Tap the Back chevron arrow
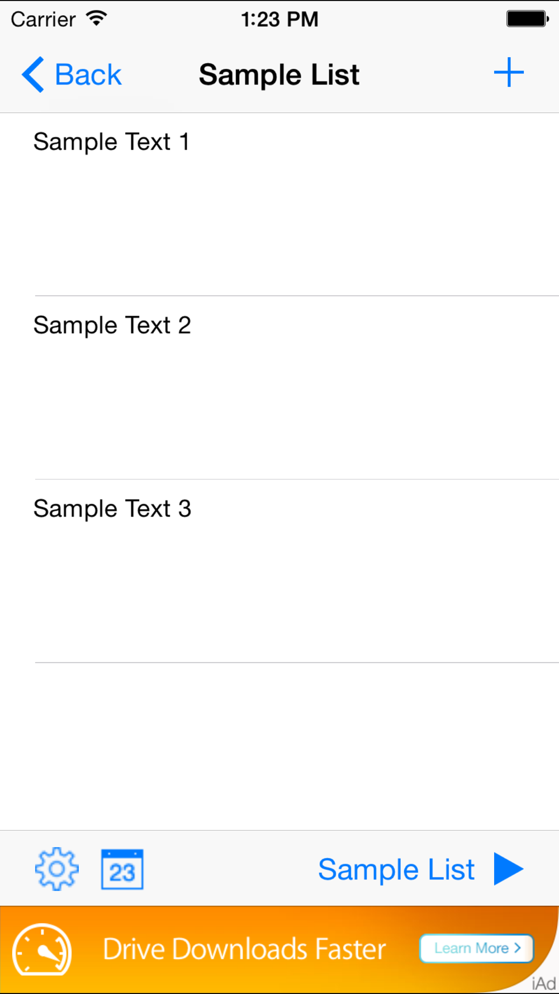The image size is (559, 994). pos(33,74)
